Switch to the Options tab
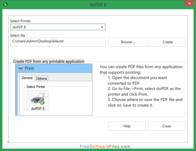This screenshot has height=151, width=196. (x=41, y=78)
